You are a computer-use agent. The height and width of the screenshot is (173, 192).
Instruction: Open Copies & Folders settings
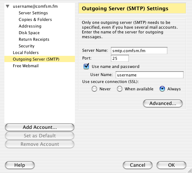35,19
